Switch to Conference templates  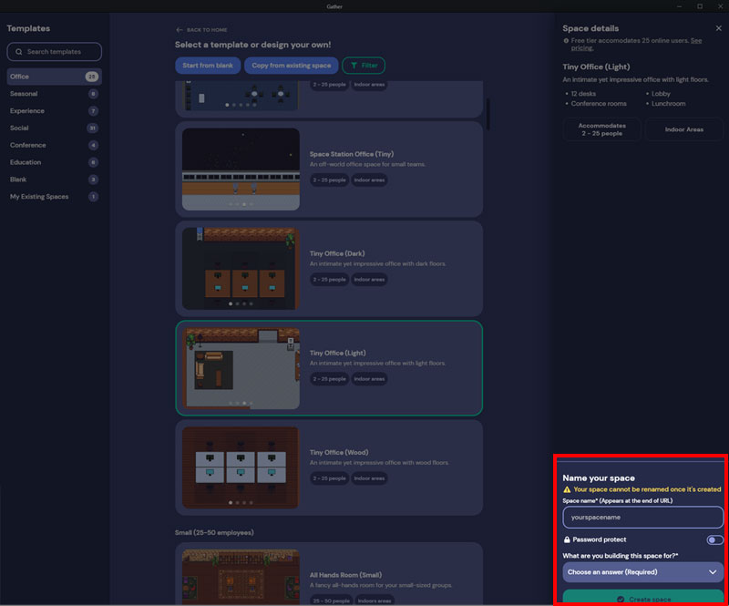[x=54, y=145]
